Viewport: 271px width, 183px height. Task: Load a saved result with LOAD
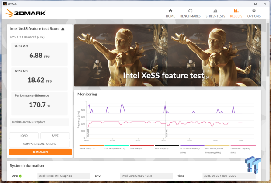(x=24, y=136)
